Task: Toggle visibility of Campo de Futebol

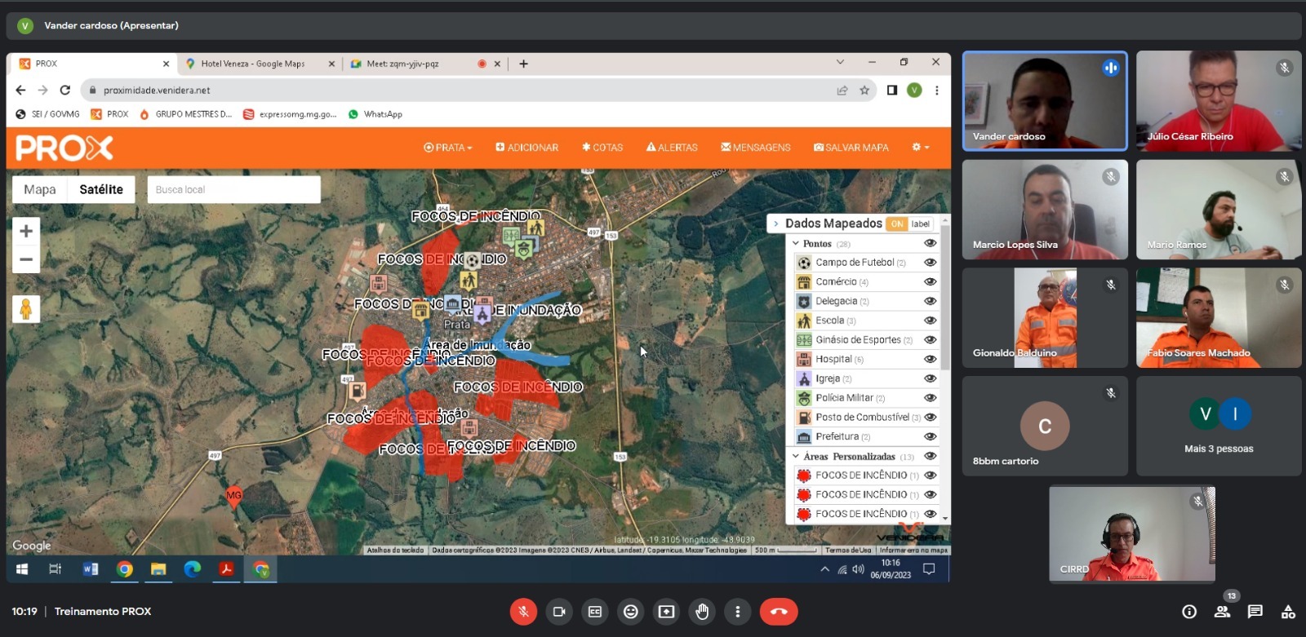Action: 930,263
